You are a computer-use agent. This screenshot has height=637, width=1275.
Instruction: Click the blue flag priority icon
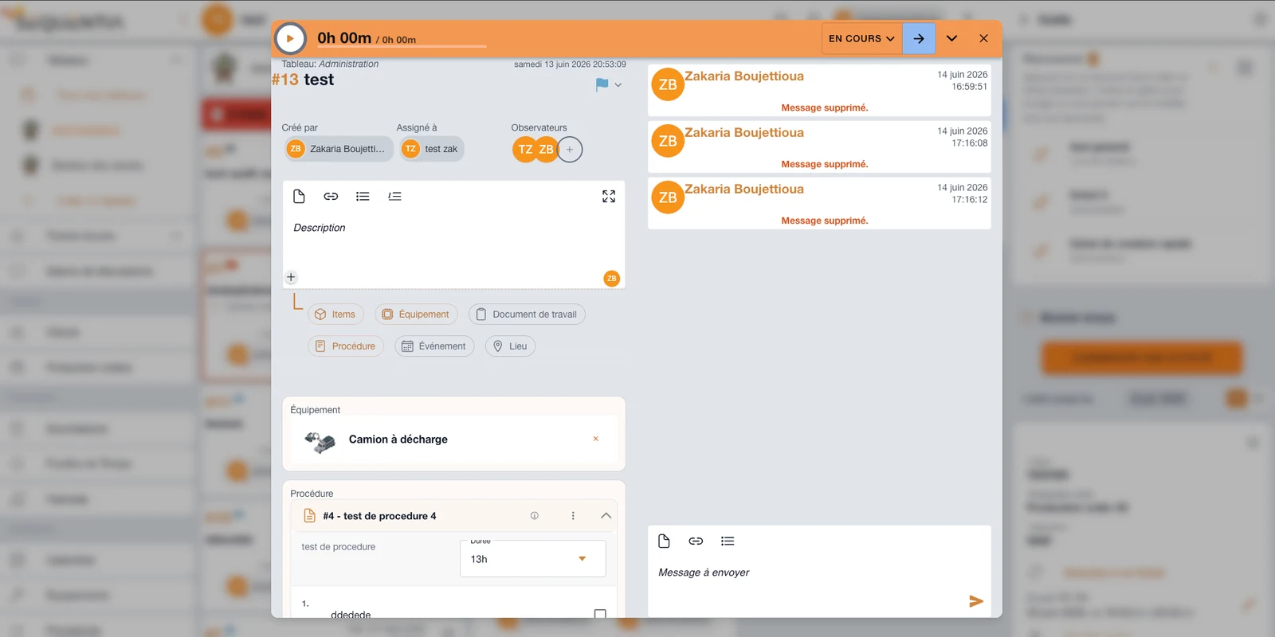(x=602, y=84)
